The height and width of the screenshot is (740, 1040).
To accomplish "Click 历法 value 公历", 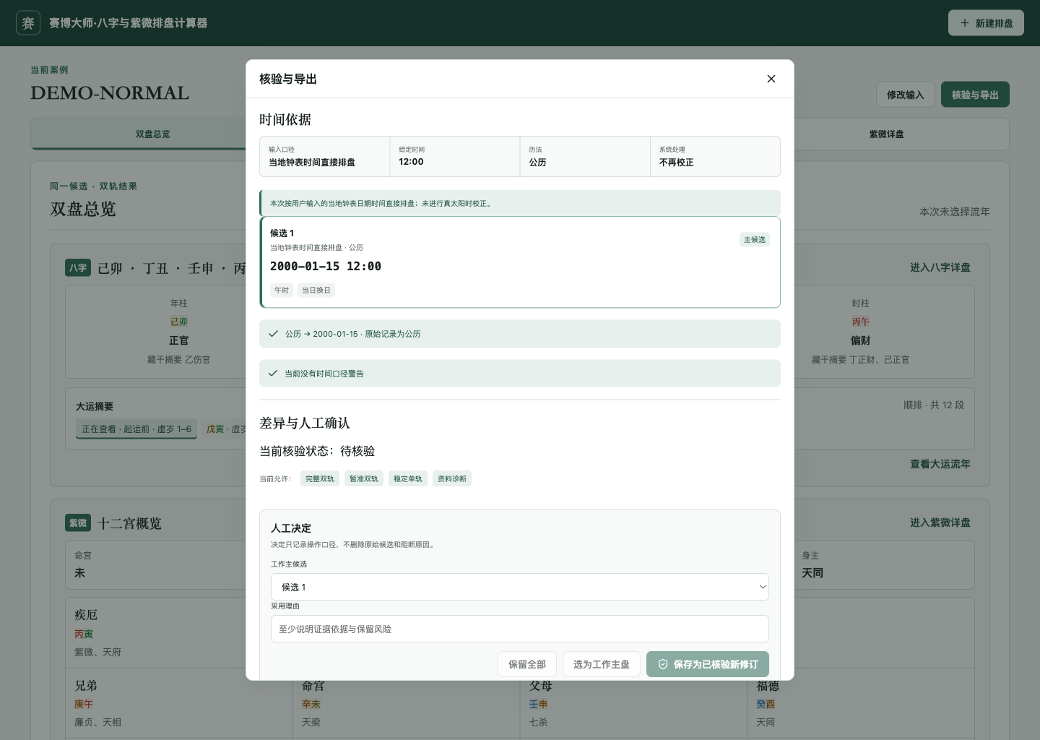I will (x=537, y=163).
